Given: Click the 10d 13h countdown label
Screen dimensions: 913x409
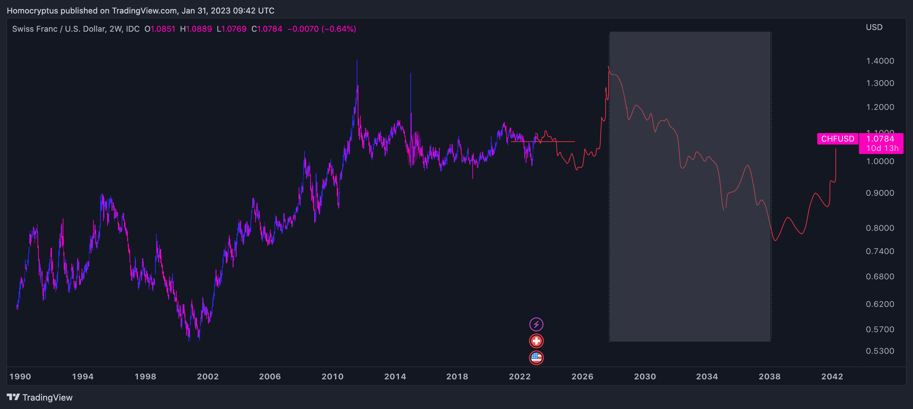Looking at the screenshot, I should 882,148.
